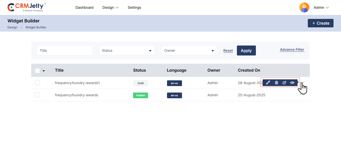Click inside the Title filter field

click(x=65, y=50)
